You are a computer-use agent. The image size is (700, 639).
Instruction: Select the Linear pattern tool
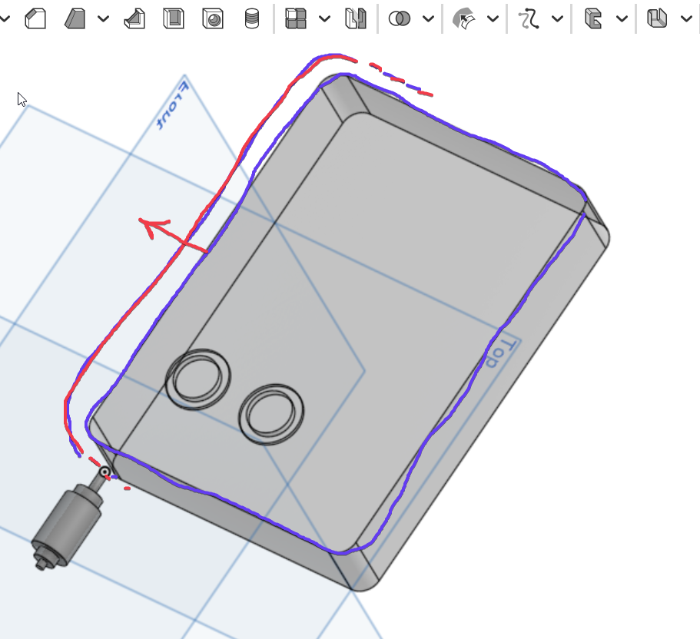[x=296, y=18]
